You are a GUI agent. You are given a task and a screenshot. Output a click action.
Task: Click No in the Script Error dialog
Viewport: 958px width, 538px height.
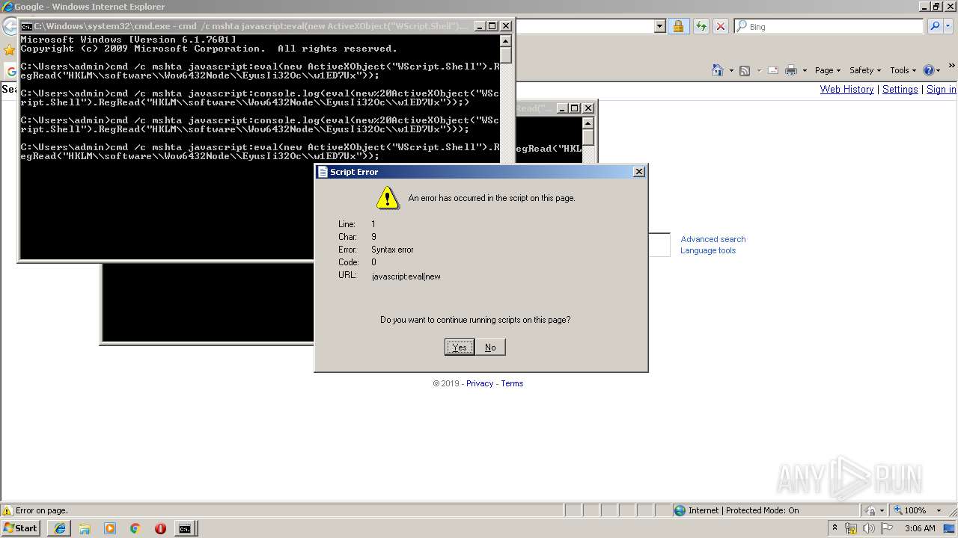[x=490, y=347]
